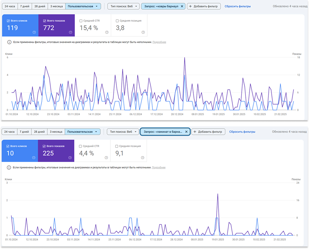Remove the '+ковры барнаул' query filter chip

coord(182,6)
